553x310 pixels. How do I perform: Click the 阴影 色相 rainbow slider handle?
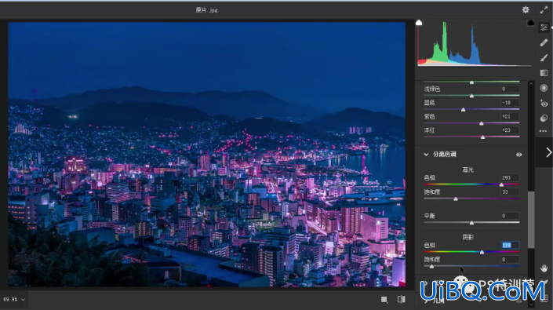click(482, 252)
